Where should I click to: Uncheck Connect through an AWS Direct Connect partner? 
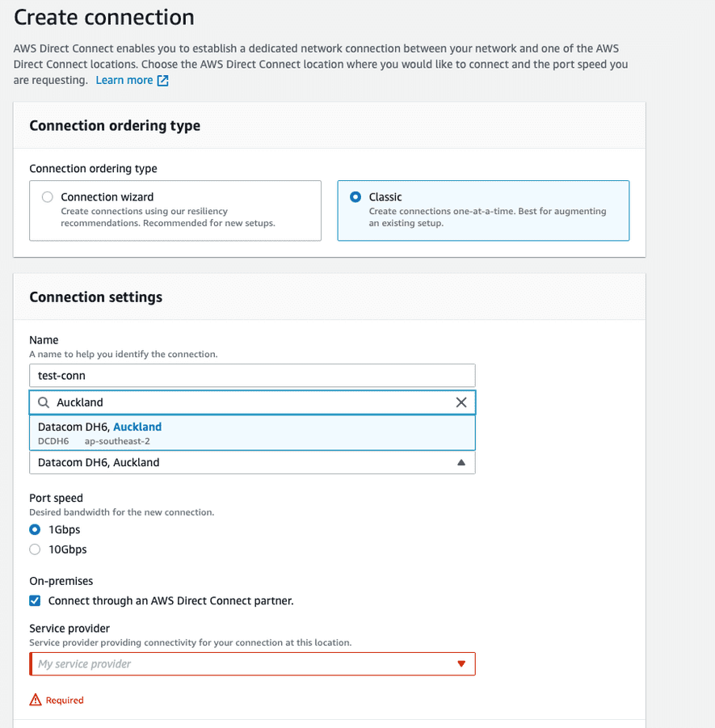click(x=34, y=600)
